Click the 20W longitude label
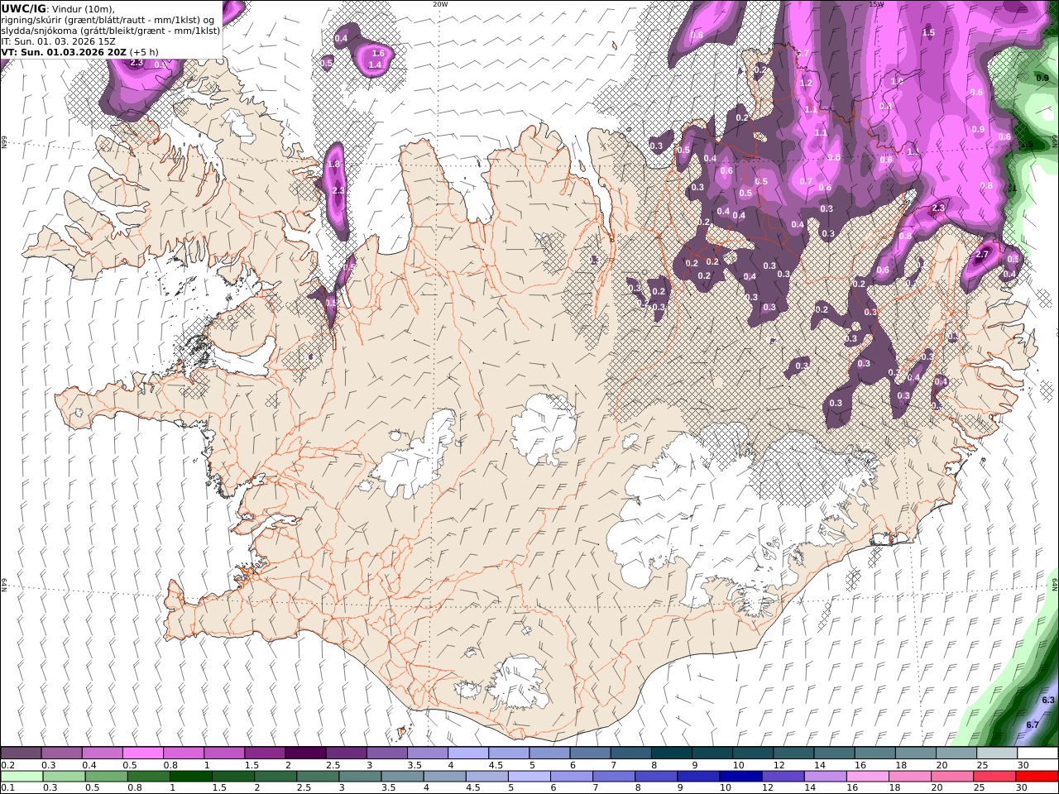Screen dimensions: 1059x794 point(440,3)
